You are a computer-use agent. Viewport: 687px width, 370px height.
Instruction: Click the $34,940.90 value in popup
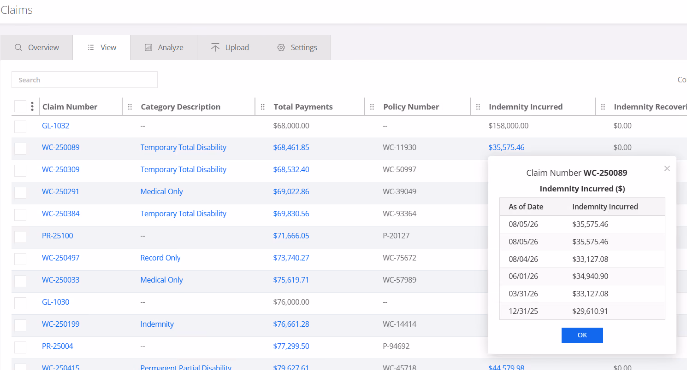point(590,277)
